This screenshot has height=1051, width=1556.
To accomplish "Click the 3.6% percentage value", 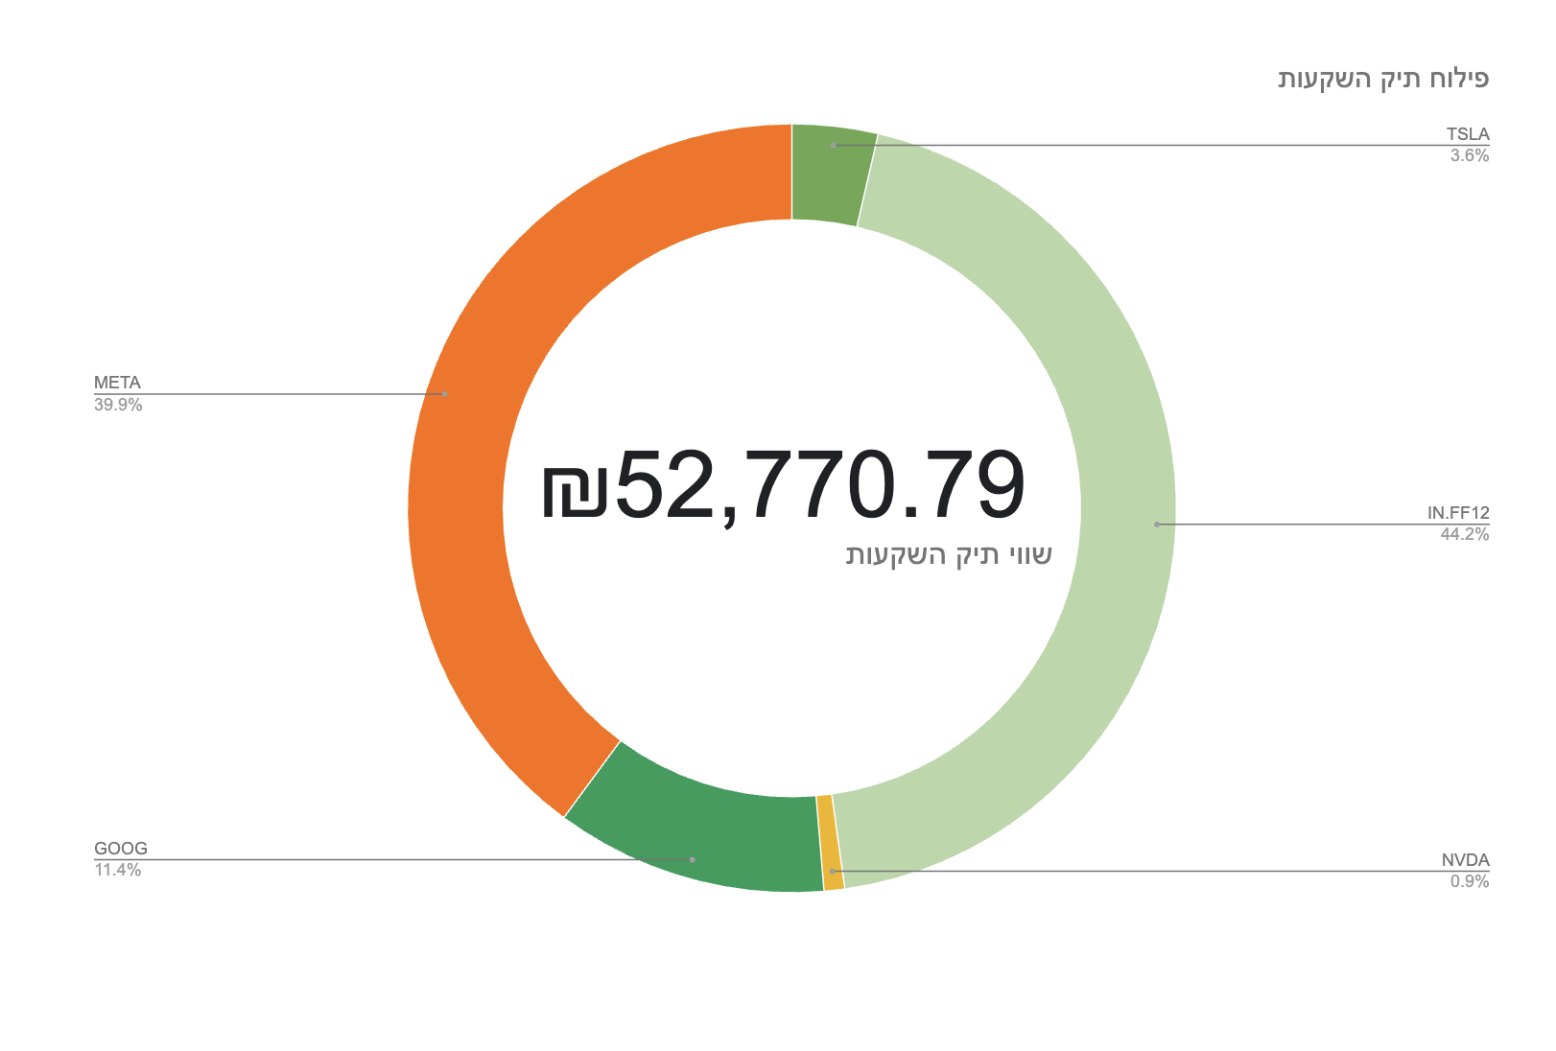I will [1470, 155].
